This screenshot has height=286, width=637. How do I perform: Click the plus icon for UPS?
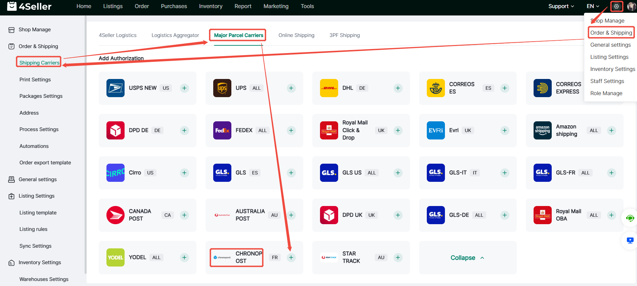pyautogui.click(x=291, y=88)
